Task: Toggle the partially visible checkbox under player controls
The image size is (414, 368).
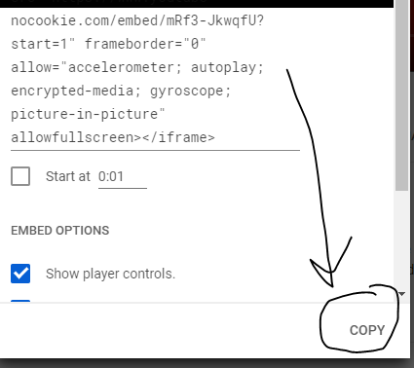Action: click(x=20, y=302)
